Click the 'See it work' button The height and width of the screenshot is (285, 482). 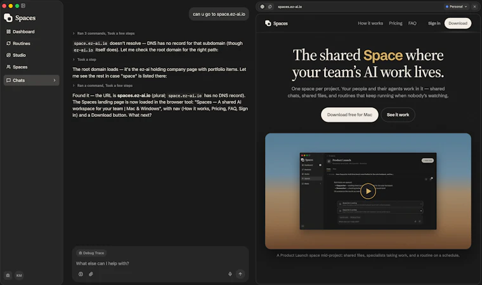(398, 115)
